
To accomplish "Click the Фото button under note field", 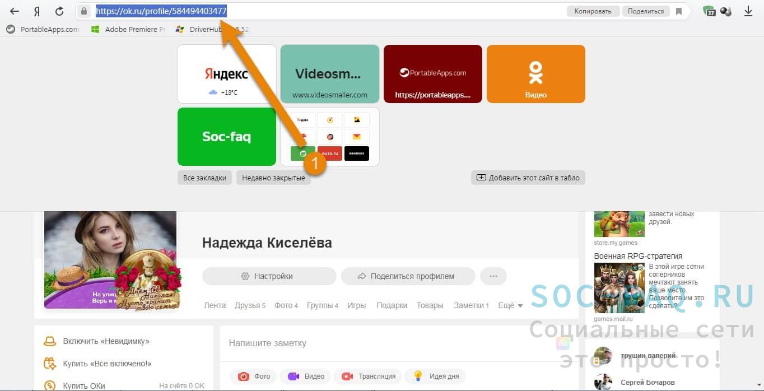I will point(253,376).
